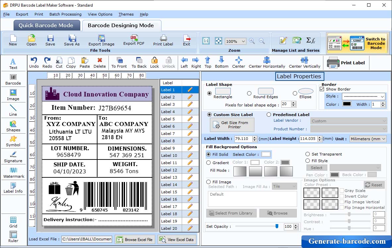Image resolution: width=392 pixels, height=248 pixels.
Task: Toggle the Grid display
Action: [x=13, y=222]
